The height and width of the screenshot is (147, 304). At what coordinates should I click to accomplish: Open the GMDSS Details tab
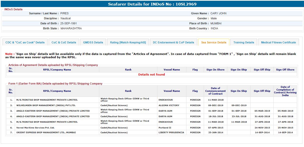93,42
